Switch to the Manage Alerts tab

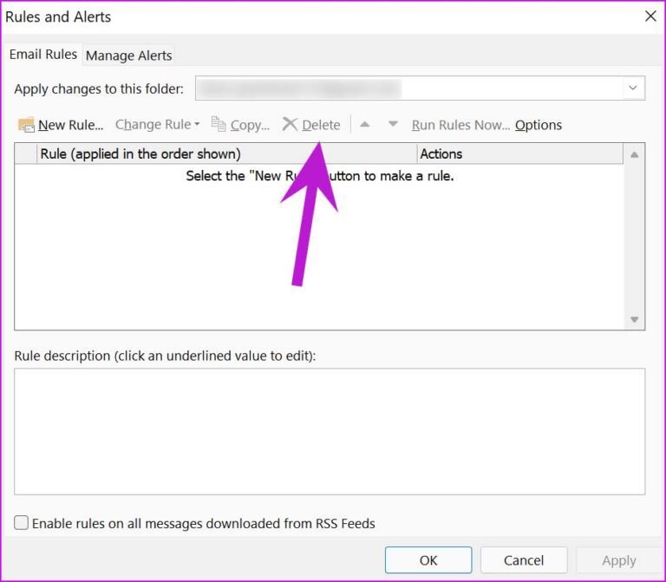128,56
